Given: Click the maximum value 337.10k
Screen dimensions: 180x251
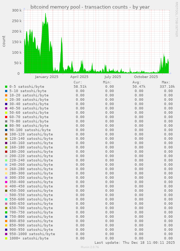Looking at the screenshot, I should click(x=167, y=87).
